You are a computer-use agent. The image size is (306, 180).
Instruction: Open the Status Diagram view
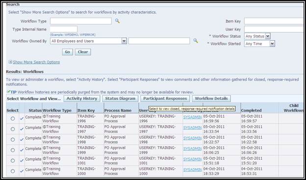click(120, 99)
